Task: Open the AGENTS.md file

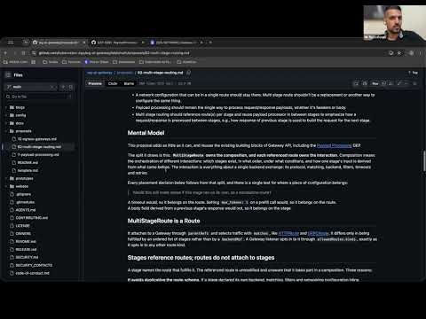Action: (26, 210)
